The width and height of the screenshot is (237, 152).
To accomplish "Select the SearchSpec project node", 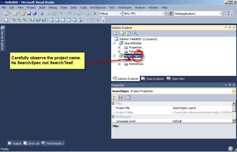I will (x=133, y=56).
